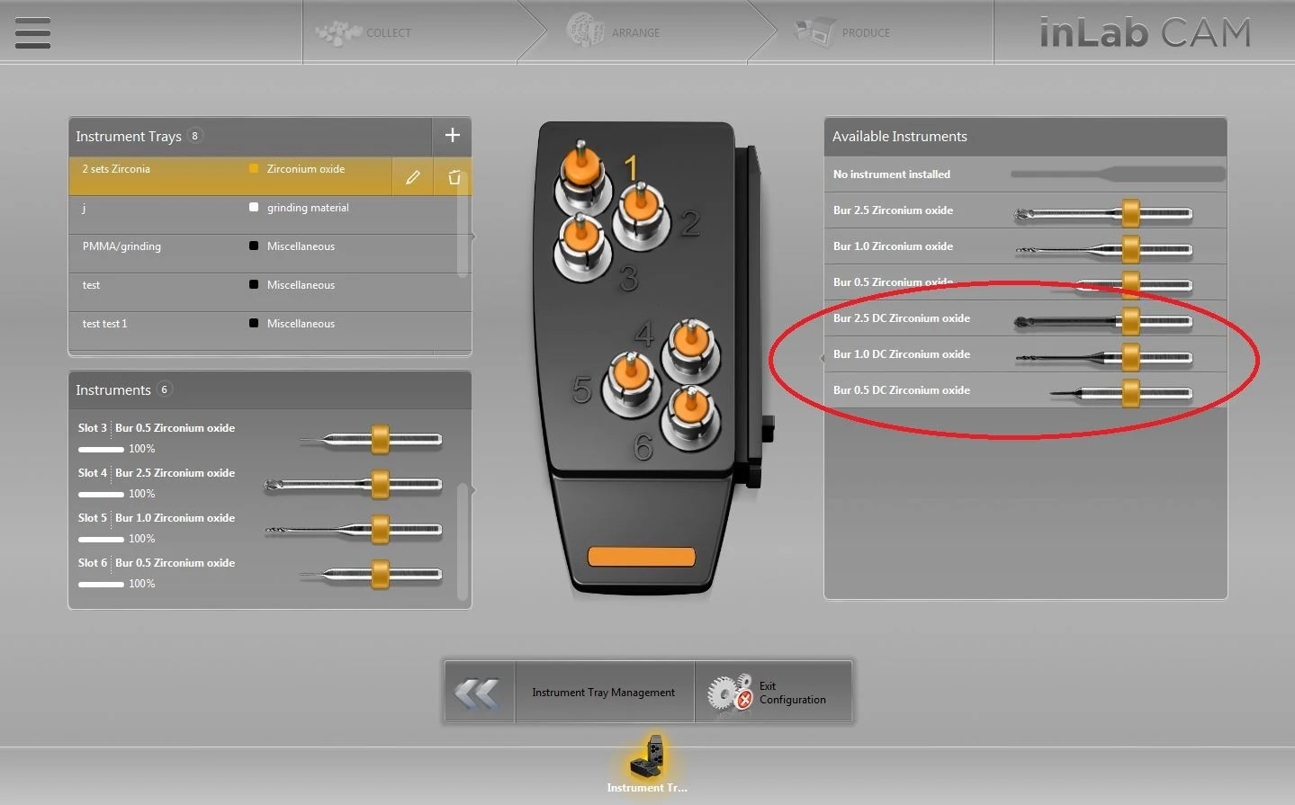Screen dimensions: 1295x805
Task: Click the orange bar on tray holder
Action: coord(642,557)
